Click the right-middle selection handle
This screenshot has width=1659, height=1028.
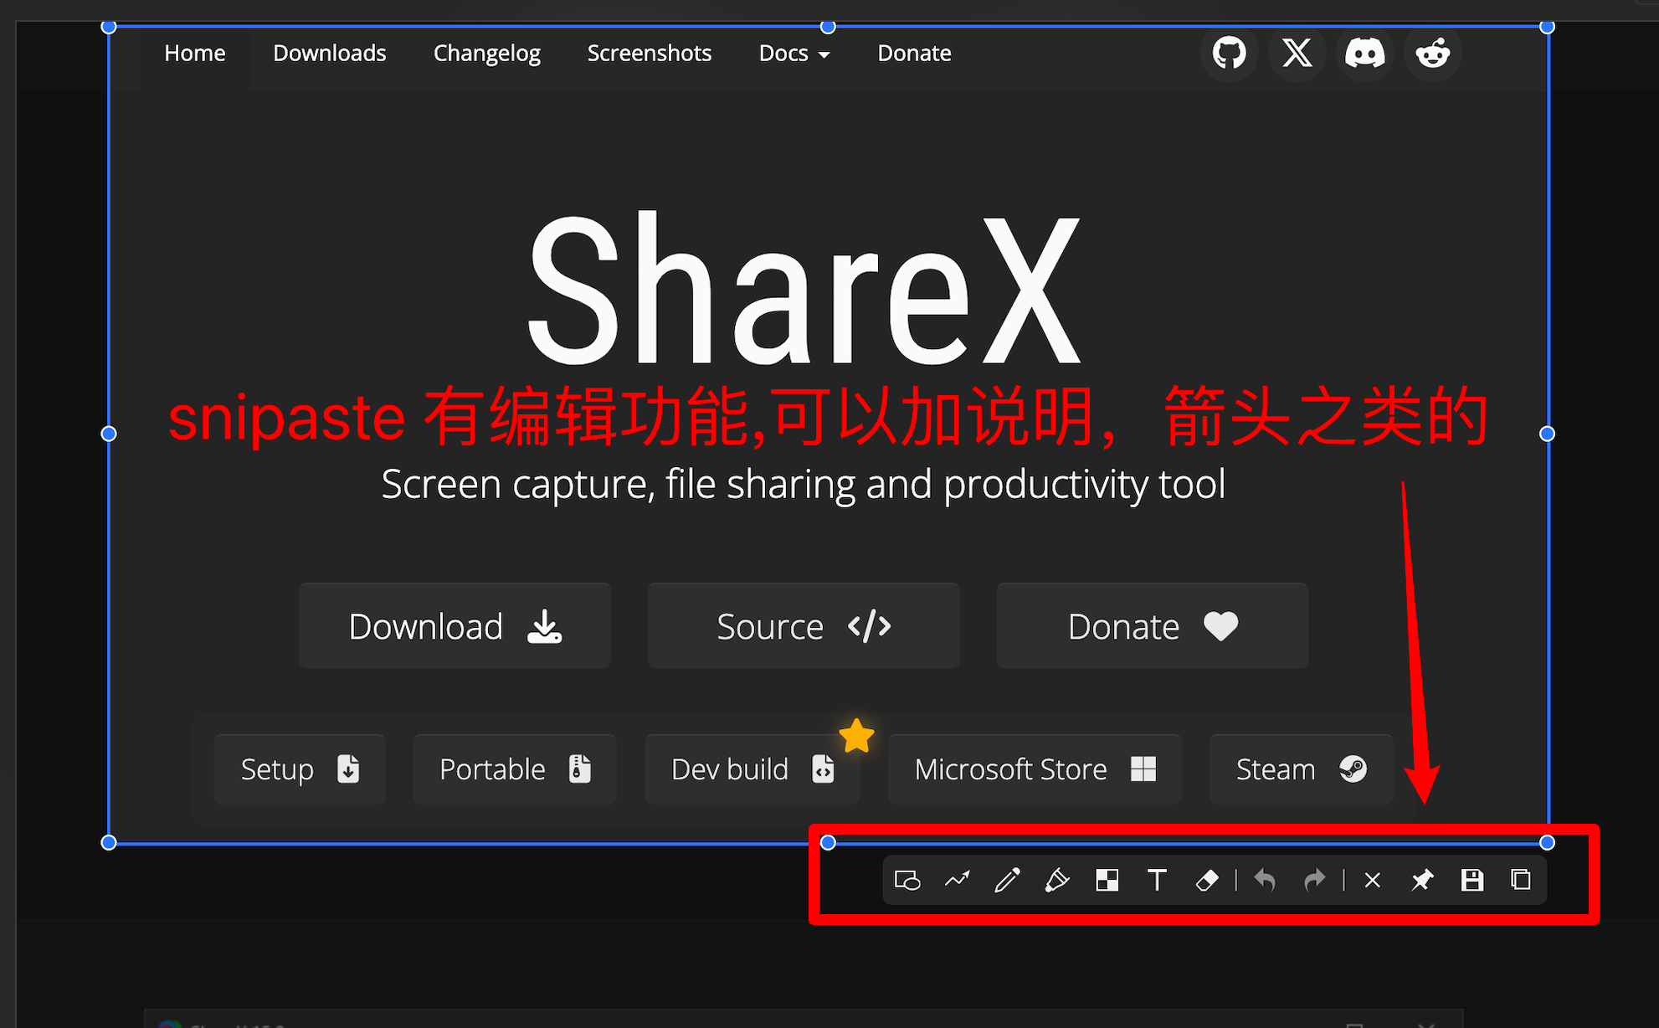1547,434
